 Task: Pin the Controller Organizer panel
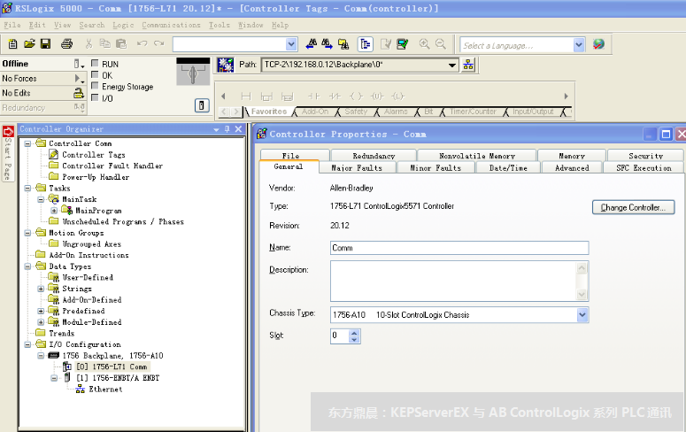click(x=227, y=129)
